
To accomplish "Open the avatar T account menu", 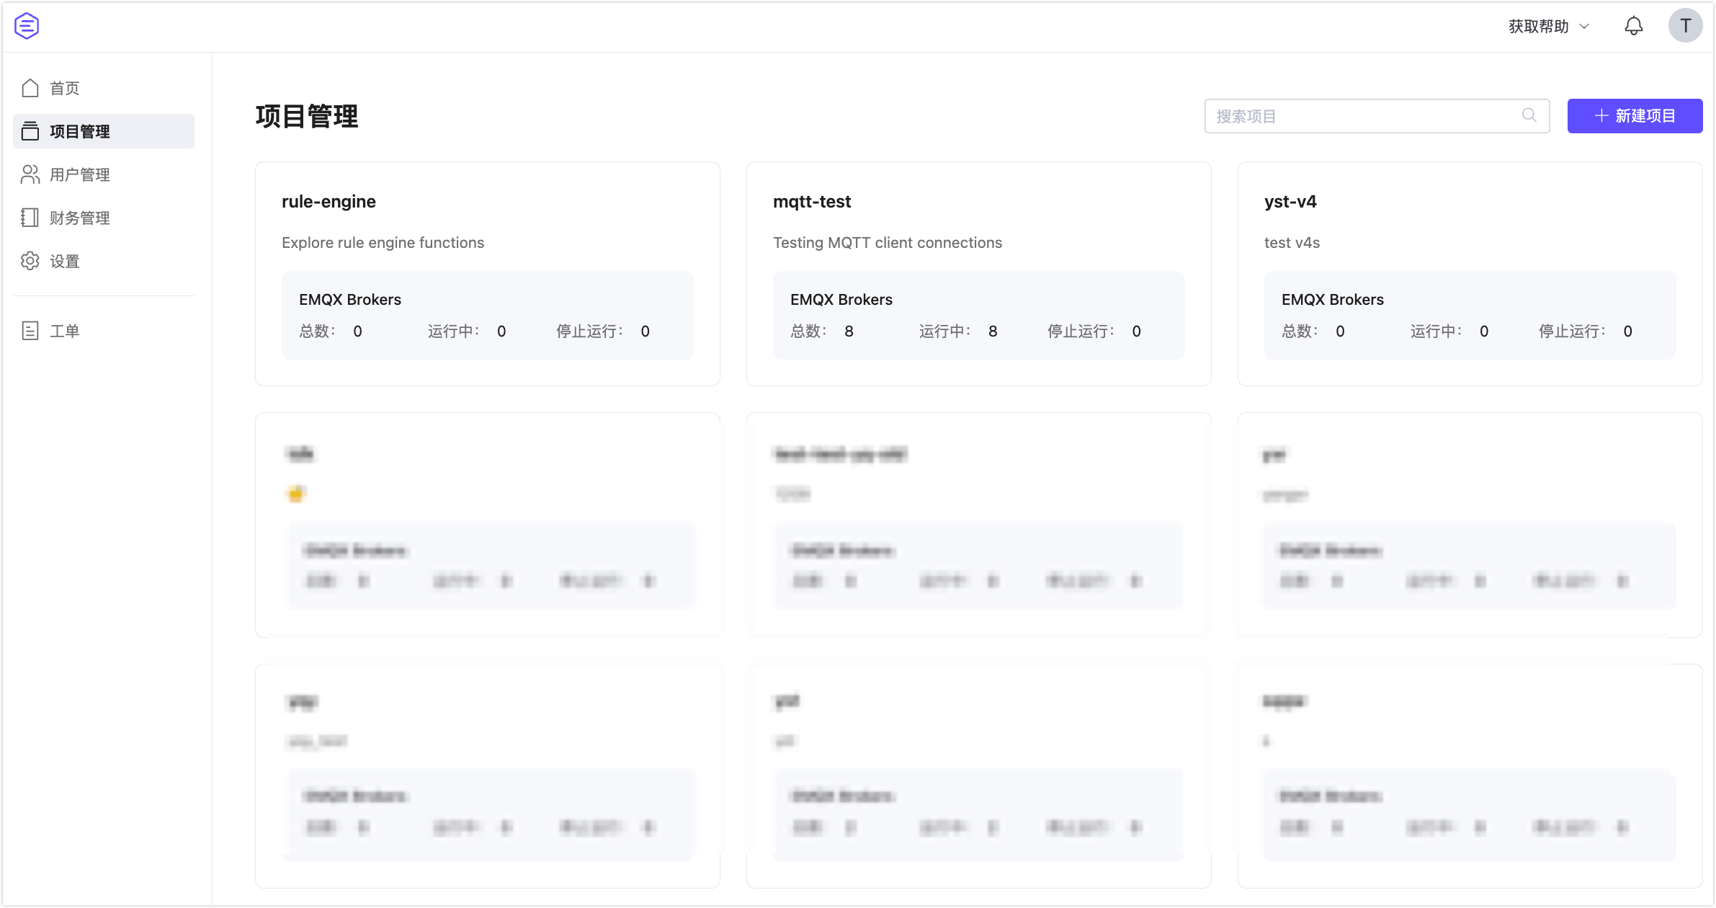I will (1686, 26).
